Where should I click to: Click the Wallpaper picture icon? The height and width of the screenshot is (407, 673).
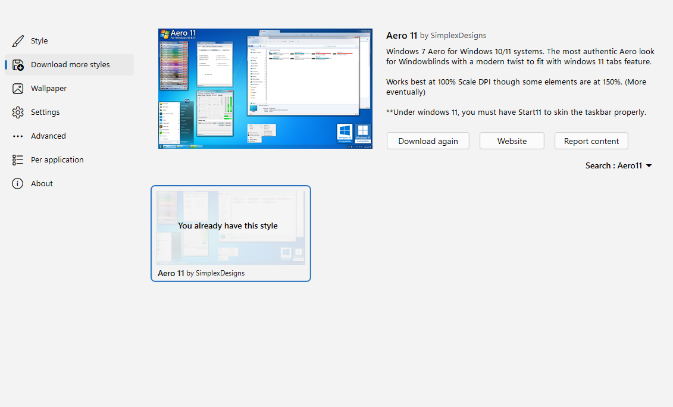18,89
